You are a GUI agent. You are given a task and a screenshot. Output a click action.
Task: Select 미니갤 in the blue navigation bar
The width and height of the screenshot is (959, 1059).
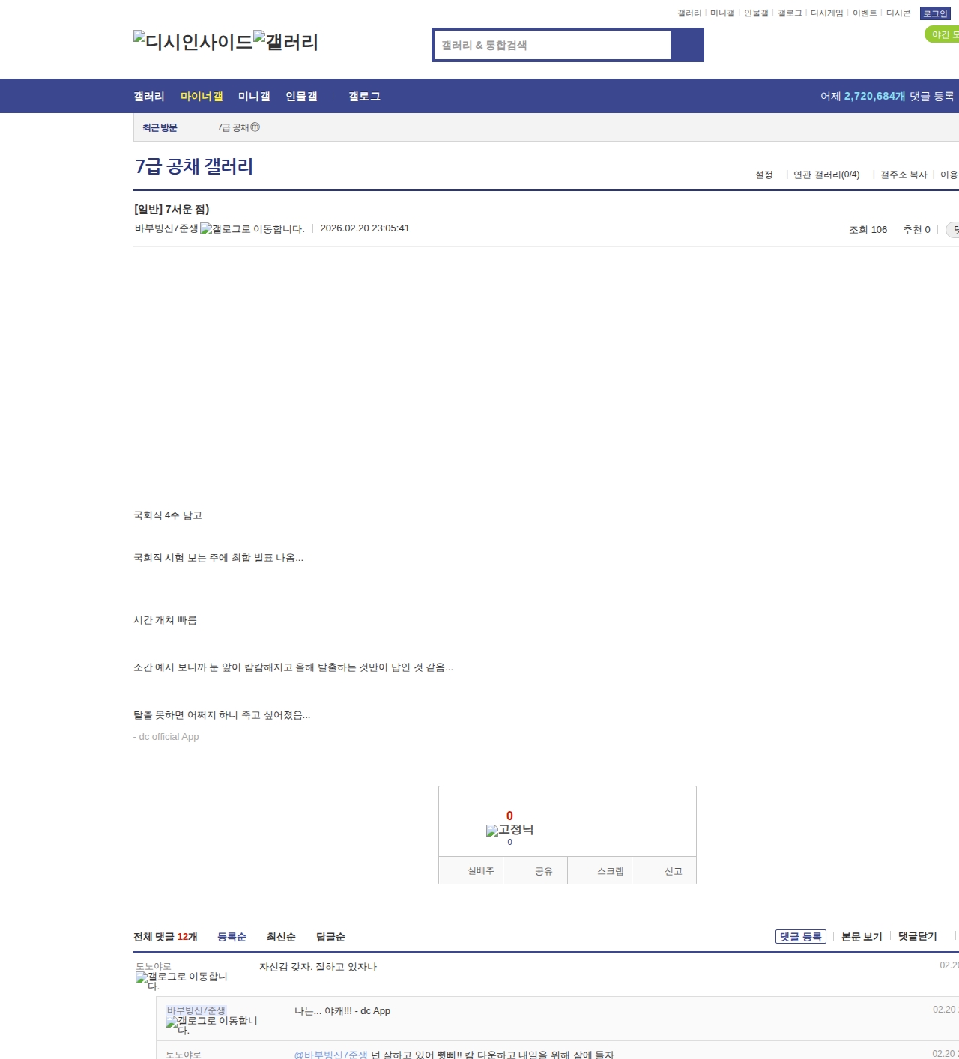coord(254,97)
